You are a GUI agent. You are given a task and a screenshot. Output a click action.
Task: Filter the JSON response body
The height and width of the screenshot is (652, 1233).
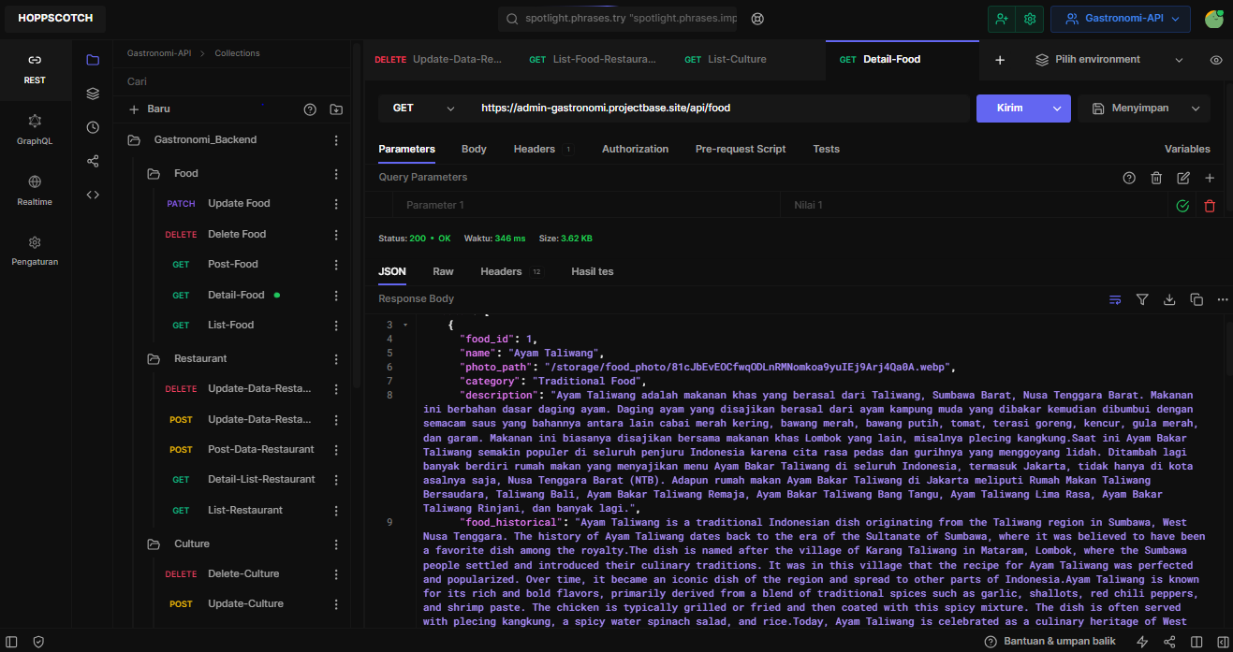pos(1142,299)
